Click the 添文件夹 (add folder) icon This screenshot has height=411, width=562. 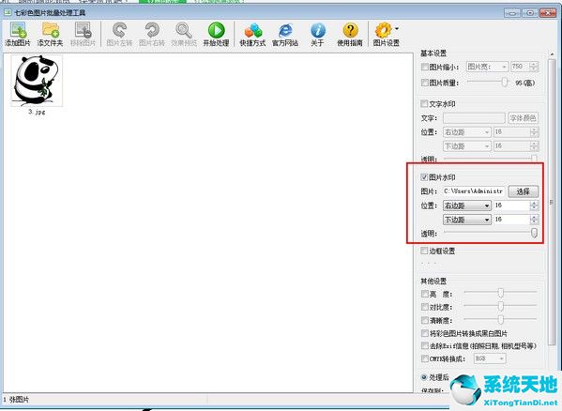coord(50,30)
